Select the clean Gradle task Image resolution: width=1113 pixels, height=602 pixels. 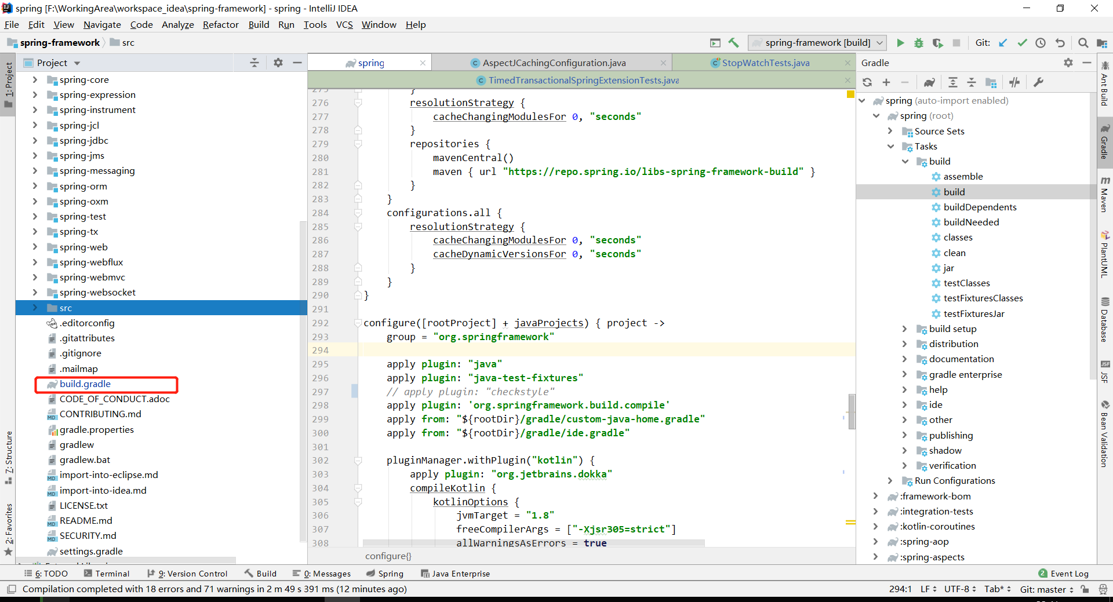(954, 253)
